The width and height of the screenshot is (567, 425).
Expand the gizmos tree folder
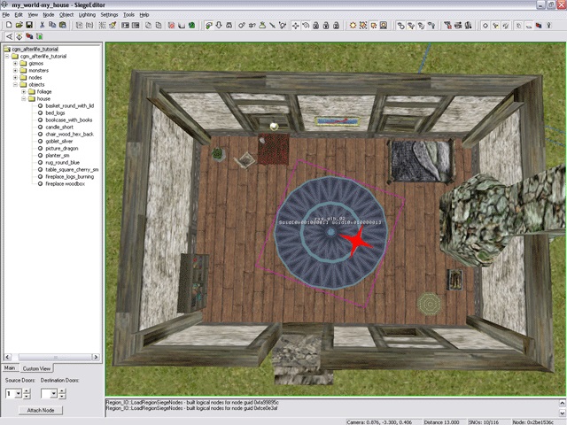[x=15, y=63]
